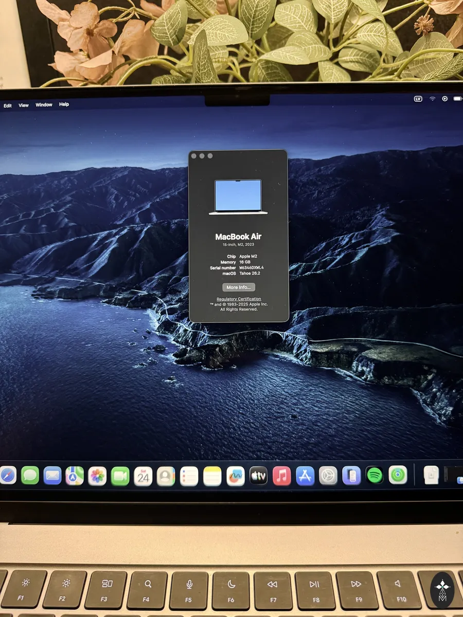The height and width of the screenshot is (617, 463).
Task: Open the Regulatory Certification link
Action: (x=239, y=299)
